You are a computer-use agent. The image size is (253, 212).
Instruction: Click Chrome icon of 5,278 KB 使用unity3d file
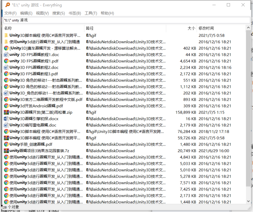(6, 176)
